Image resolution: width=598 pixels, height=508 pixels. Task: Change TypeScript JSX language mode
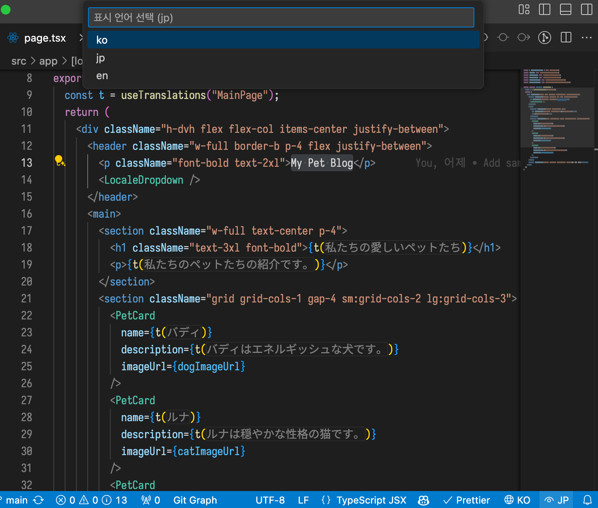pos(371,500)
